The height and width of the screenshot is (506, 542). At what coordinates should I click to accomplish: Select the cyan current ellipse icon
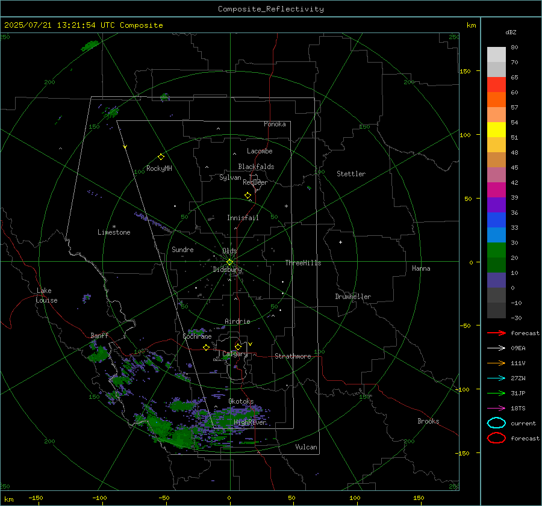(x=496, y=423)
